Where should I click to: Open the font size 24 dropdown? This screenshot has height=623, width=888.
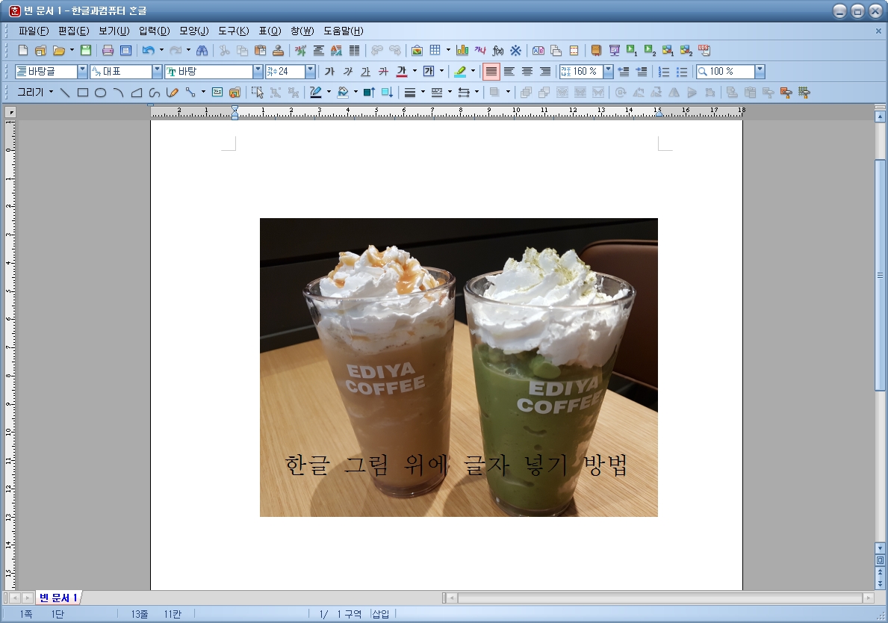click(310, 72)
